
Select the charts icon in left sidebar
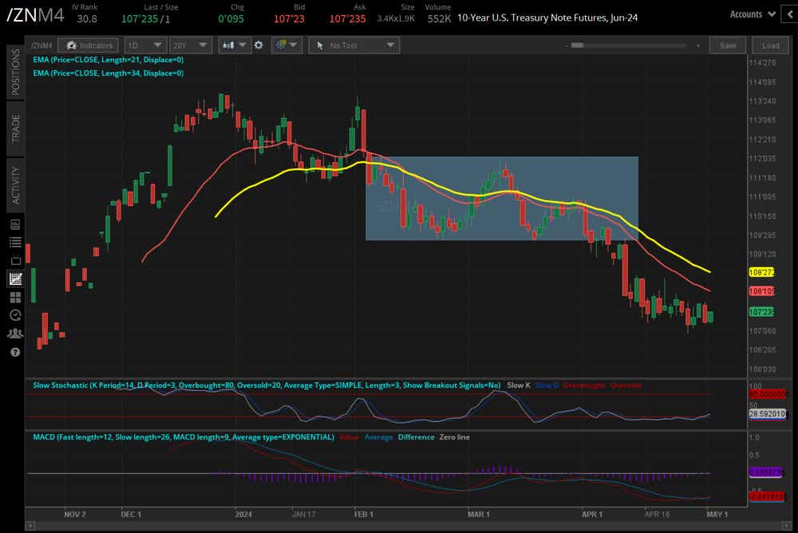[15, 278]
